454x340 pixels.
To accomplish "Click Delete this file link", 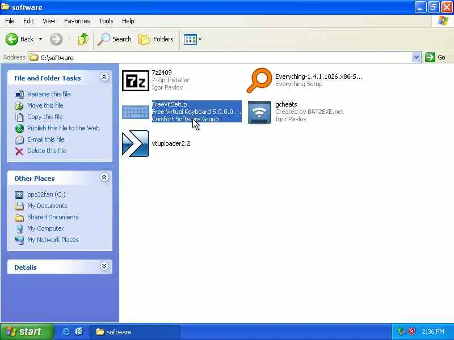I will 47,151.
